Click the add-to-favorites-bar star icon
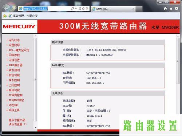 point(5,16)
